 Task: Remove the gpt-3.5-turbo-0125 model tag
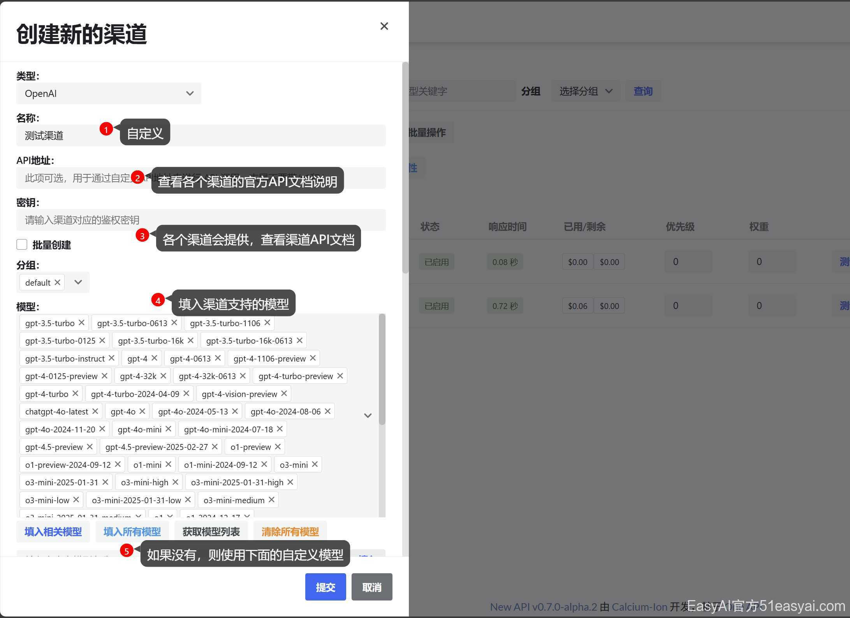point(102,341)
